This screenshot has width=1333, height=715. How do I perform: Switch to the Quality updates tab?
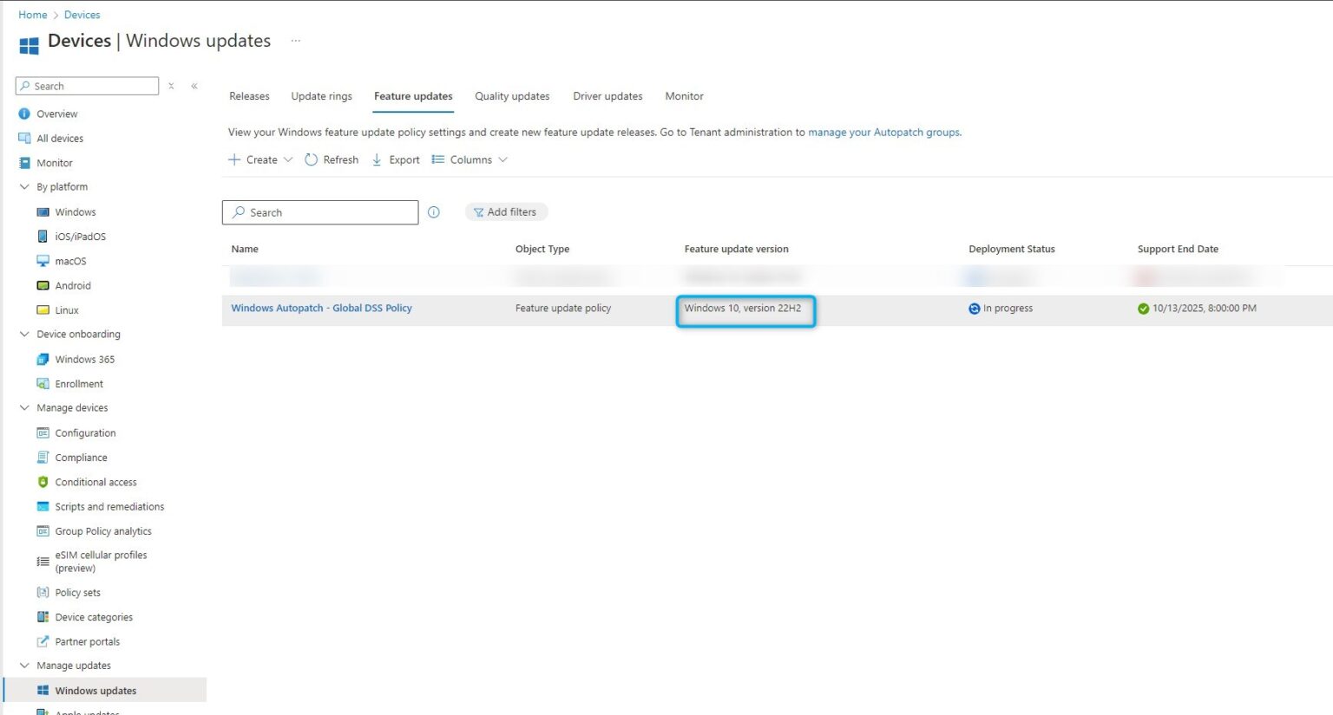tap(512, 96)
